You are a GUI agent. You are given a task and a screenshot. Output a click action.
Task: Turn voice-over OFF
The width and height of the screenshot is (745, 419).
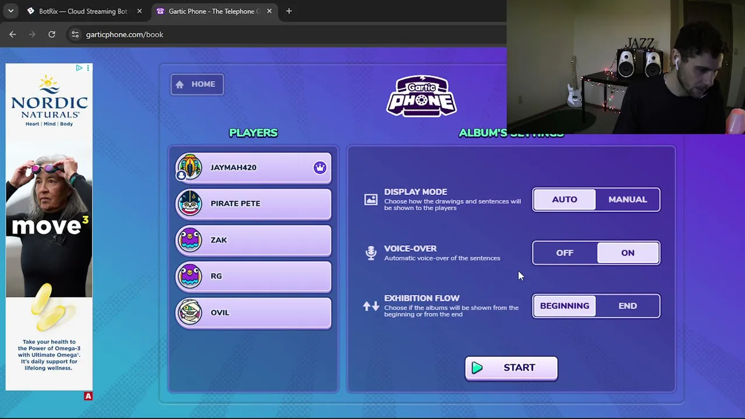[565, 253]
